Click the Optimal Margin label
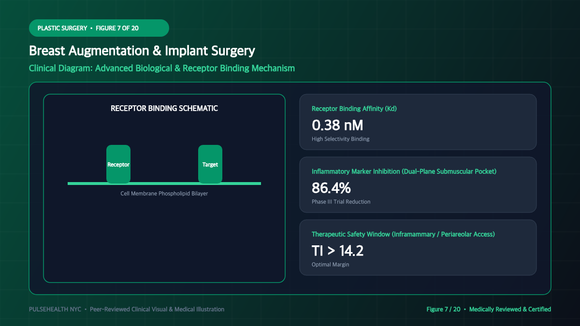580x326 pixels. pos(331,265)
